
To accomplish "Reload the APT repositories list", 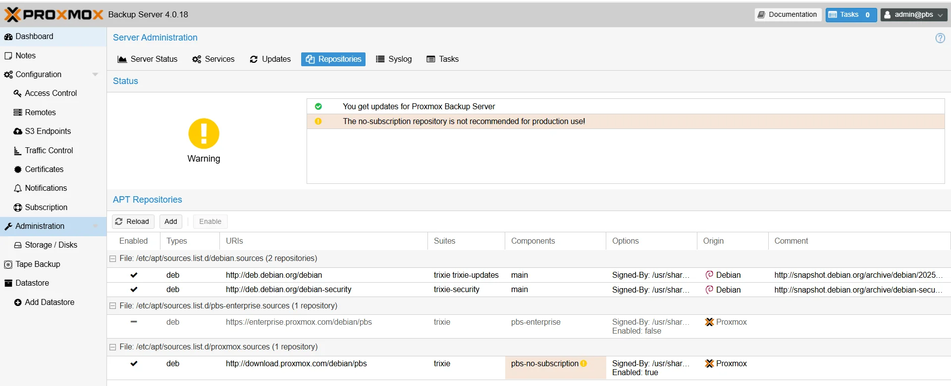I will (132, 221).
